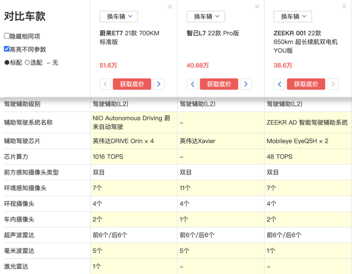
Task: Click the Mobileye EyeQ5H × 2 cell
Action: tap(308, 141)
